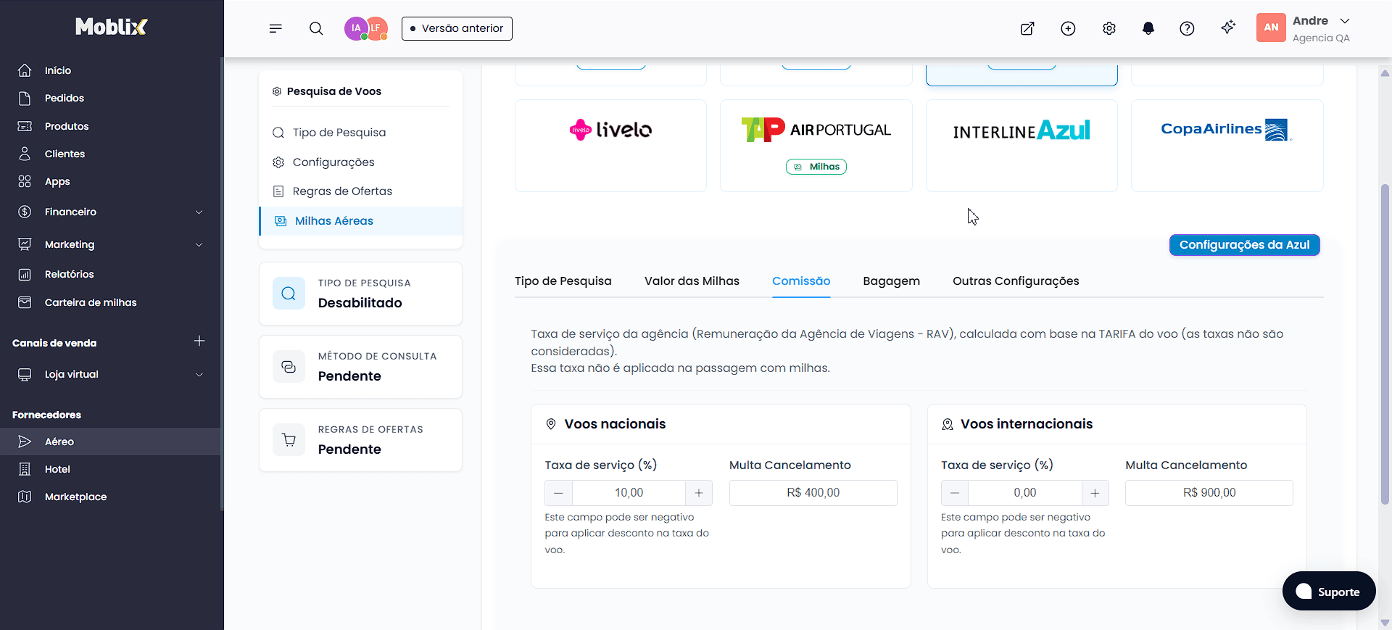
Task: Open the notifications bell icon
Action: (x=1148, y=28)
